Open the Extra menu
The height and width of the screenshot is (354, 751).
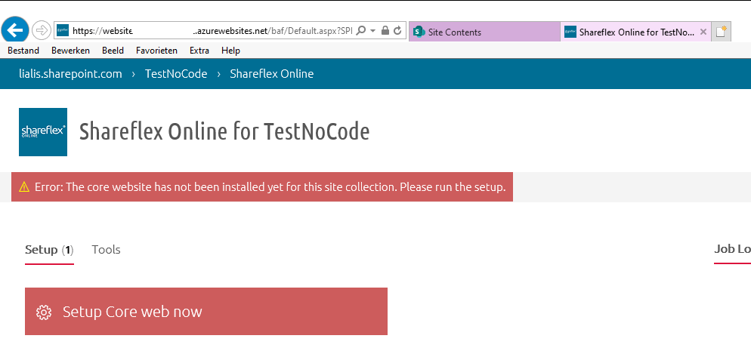coord(199,51)
